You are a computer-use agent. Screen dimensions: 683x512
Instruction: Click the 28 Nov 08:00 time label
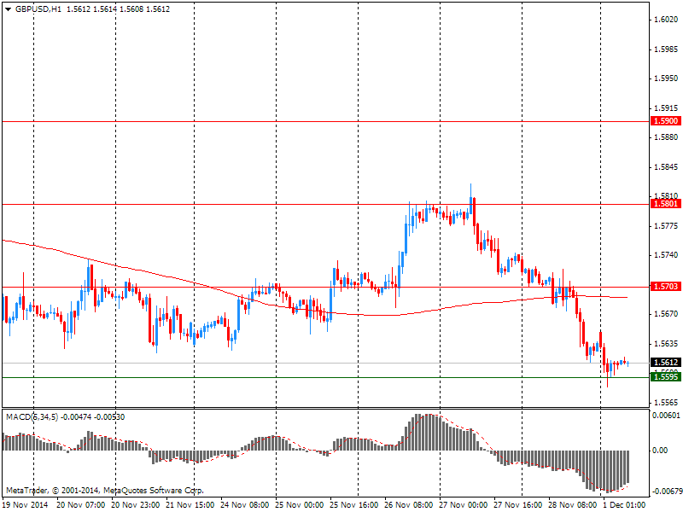[x=572, y=504]
